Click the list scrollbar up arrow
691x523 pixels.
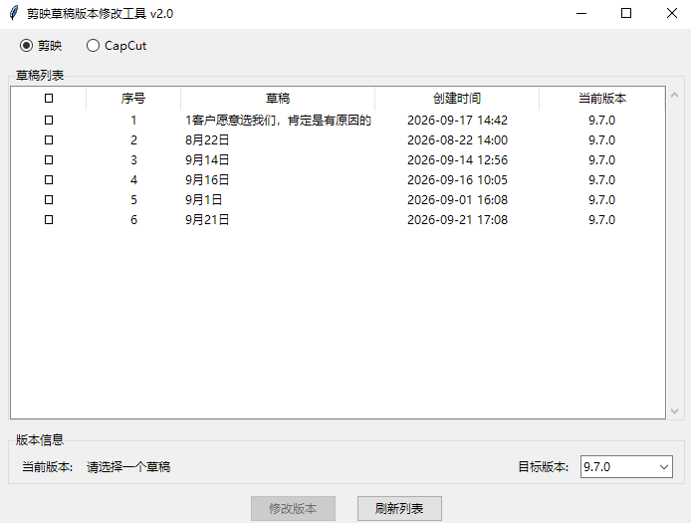pos(674,95)
